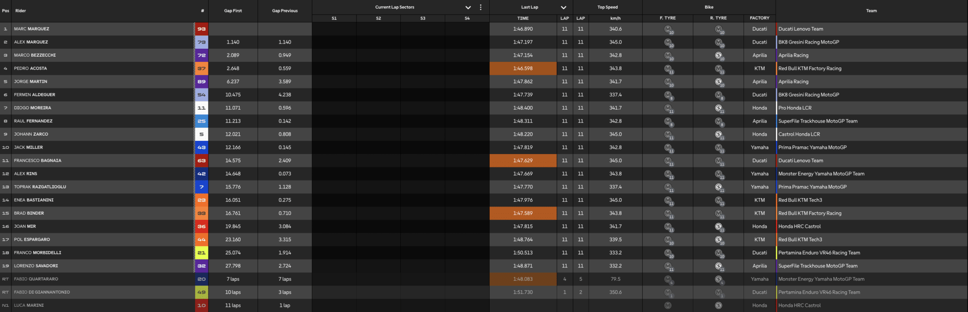The width and height of the screenshot is (968, 312).
Task: Click the highlighted lap time 1:47.629
Action: [x=523, y=161]
